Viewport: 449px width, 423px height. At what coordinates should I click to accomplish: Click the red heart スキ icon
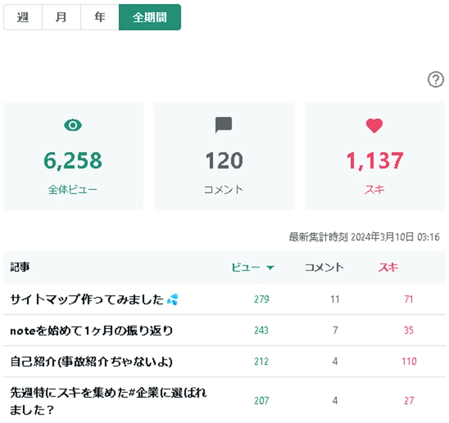[x=375, y=125]
